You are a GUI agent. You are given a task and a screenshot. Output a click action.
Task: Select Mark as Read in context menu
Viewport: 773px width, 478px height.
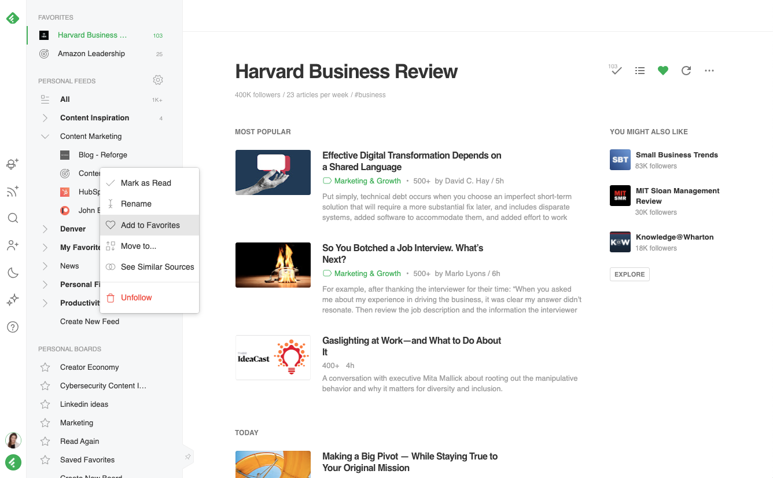point(149,183)
